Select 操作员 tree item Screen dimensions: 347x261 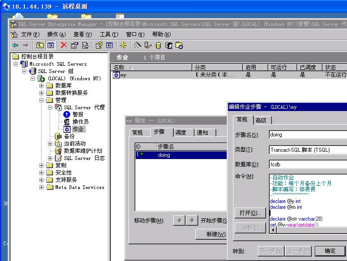click(x=81, y=121)
